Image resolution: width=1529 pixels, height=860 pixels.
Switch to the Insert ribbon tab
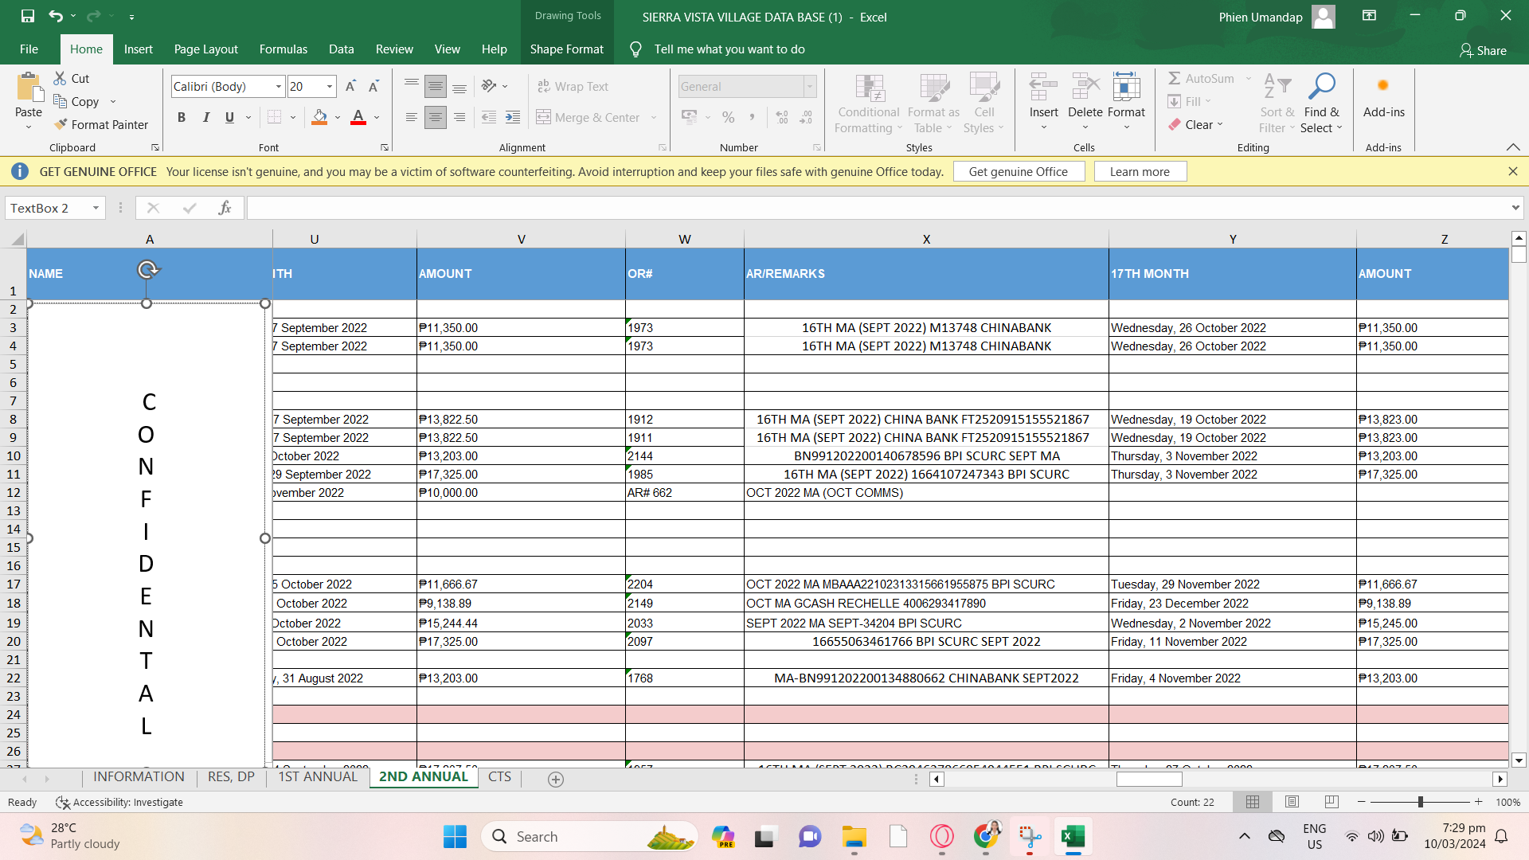click(138, 49)
